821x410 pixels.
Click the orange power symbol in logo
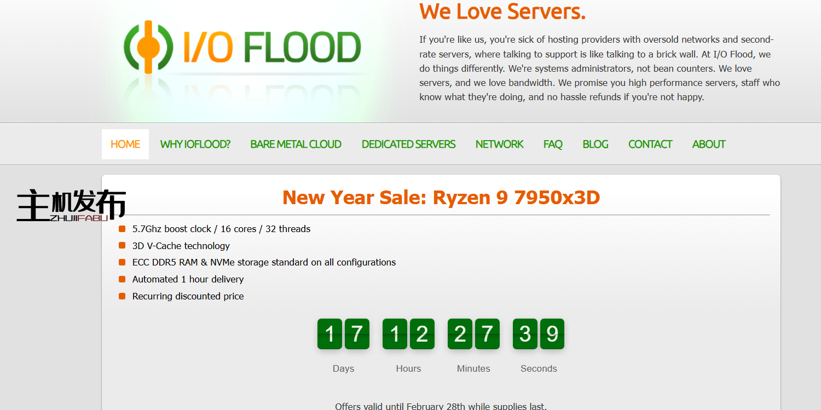click(148, 47)
